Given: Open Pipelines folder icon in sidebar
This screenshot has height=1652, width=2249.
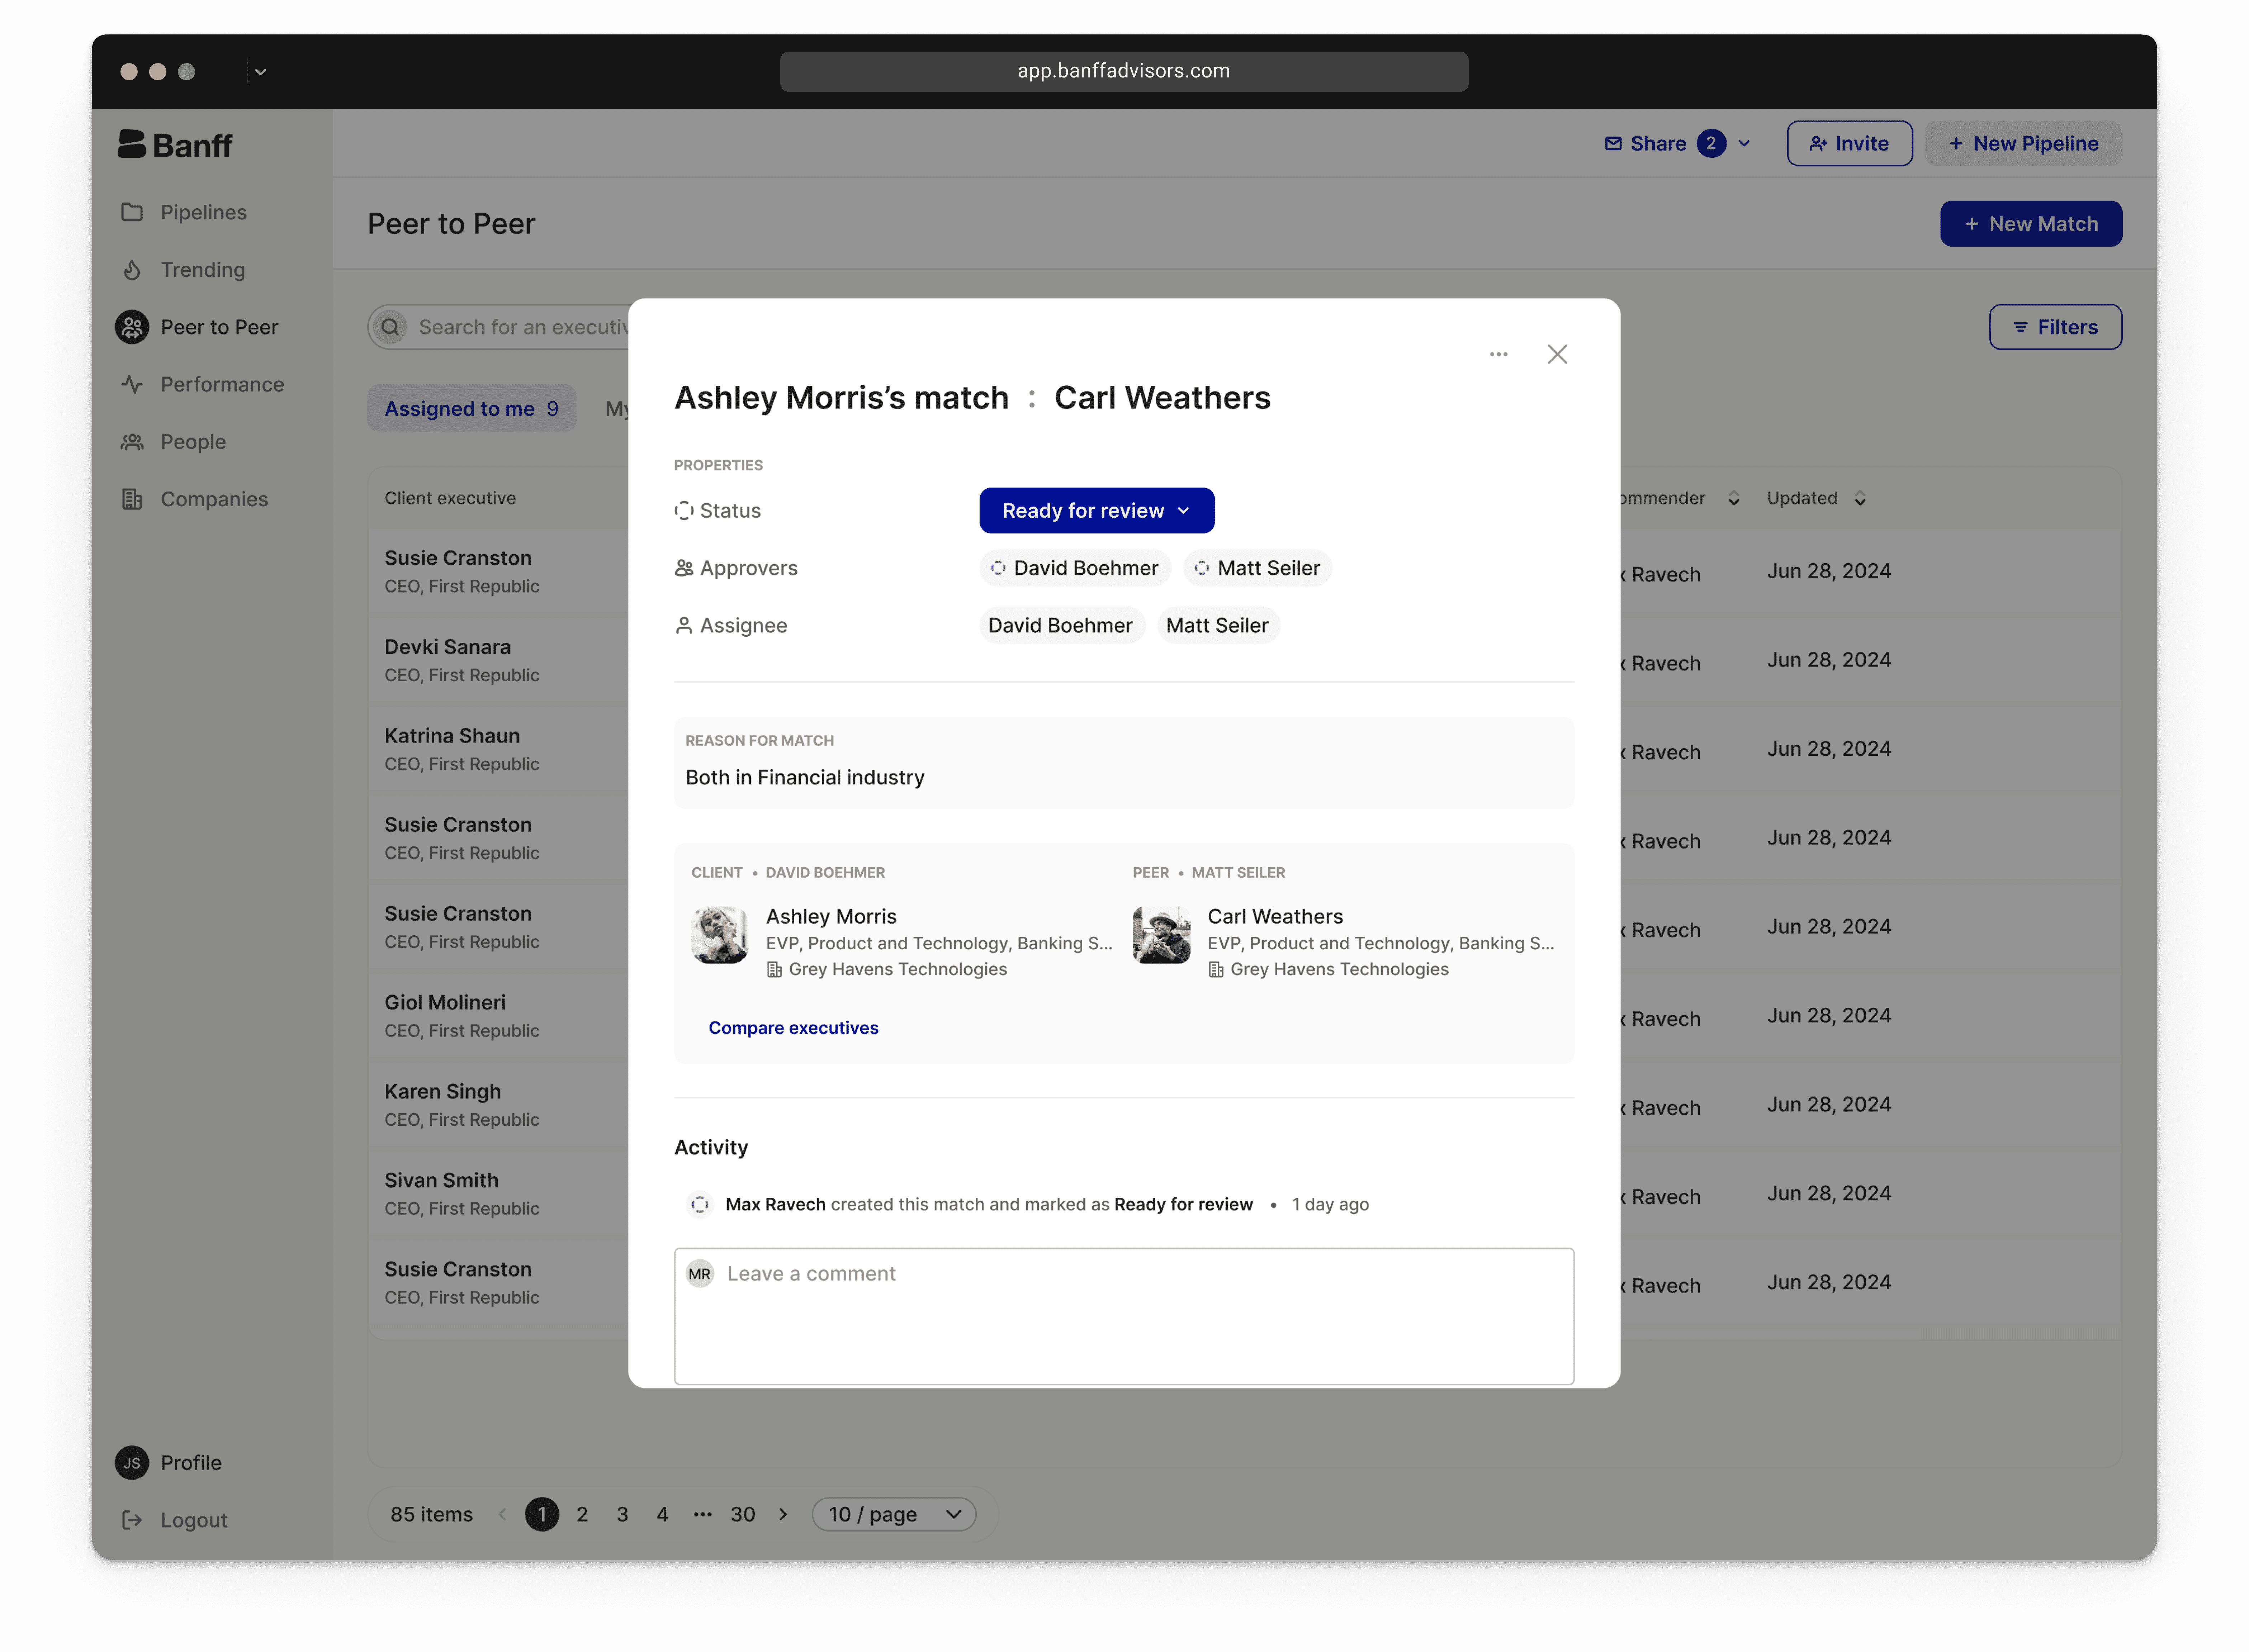Looking at the screenshot, I should (x=132, y=212).
